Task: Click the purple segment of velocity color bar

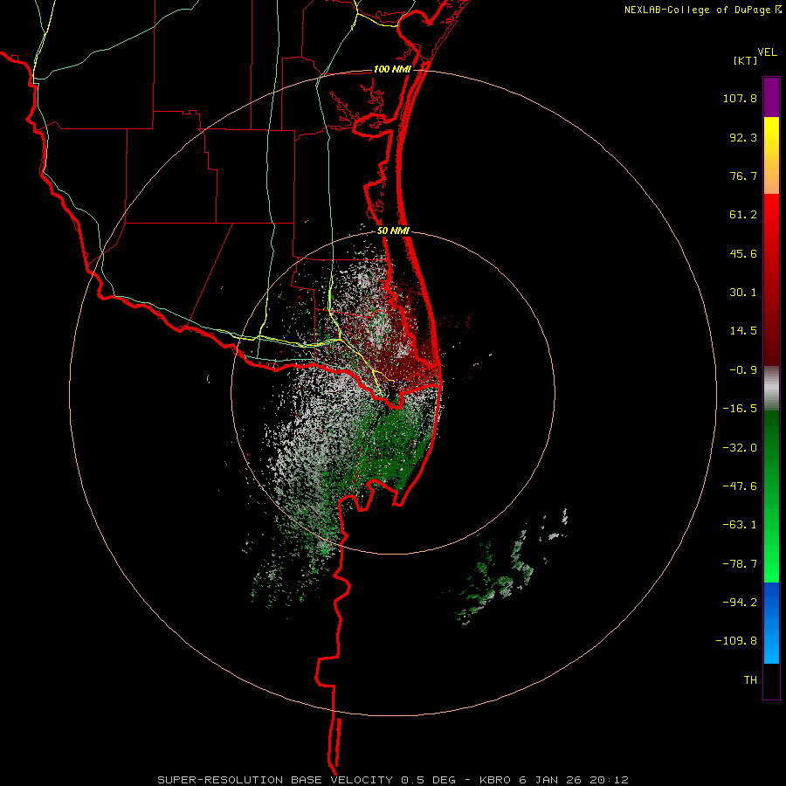Action: (771, 97)
